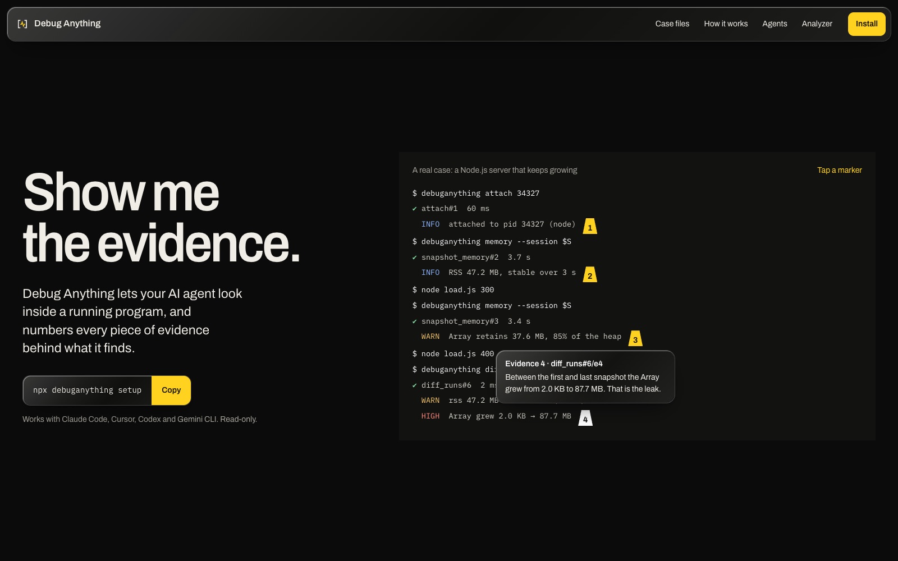898x561 pixels.
Task: Click '$ debuganything attach 34327' command line
Action: pos(476,193)
